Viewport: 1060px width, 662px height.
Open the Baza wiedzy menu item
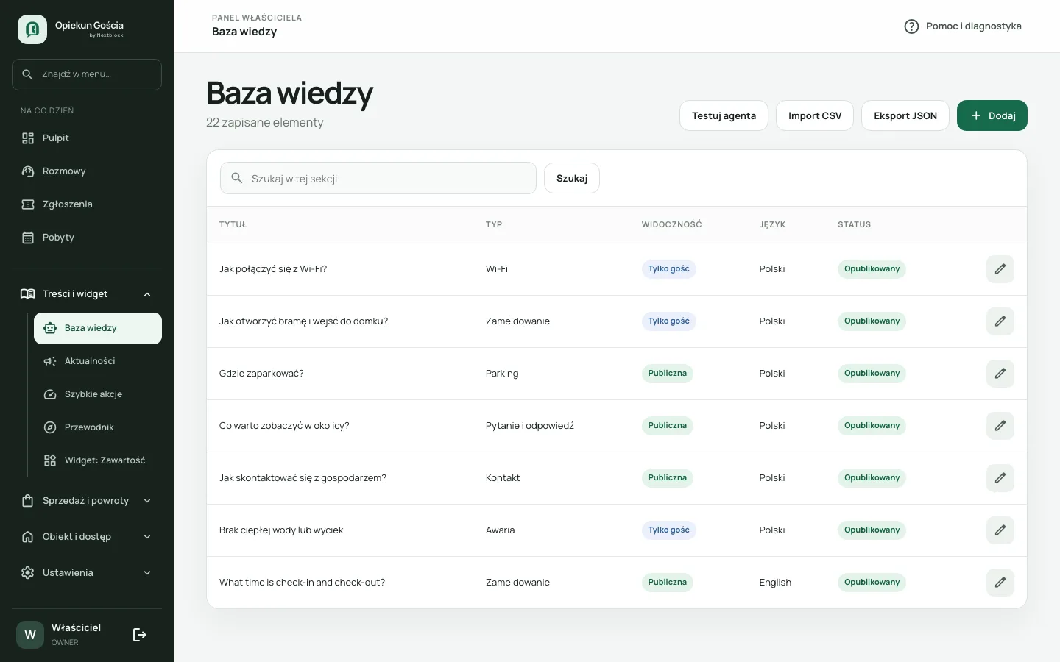tap(98, 328)
